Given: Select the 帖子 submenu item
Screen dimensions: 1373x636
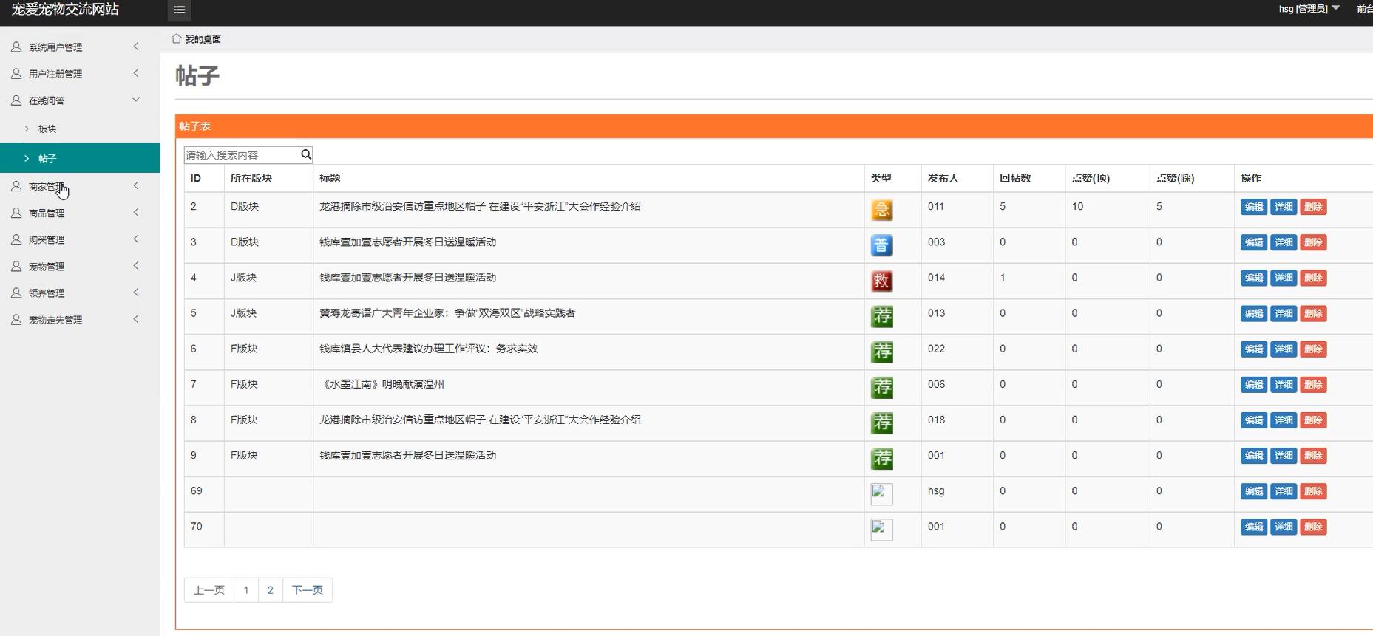Looking at the screenshot, I should [x=80, y=158].
